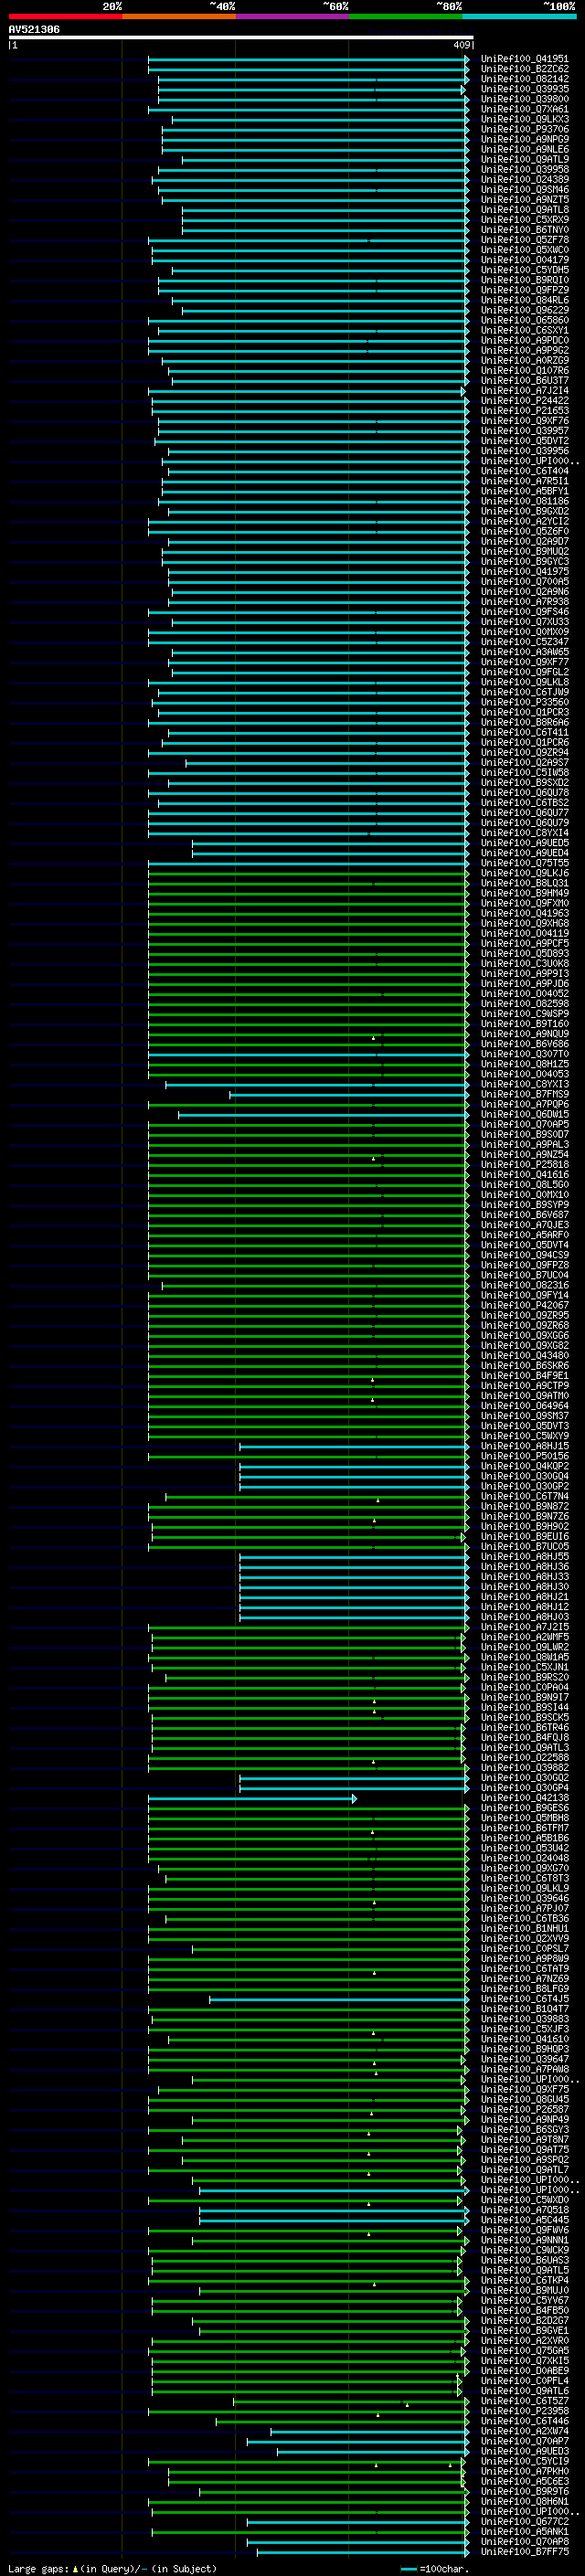Select hit label UniRef100_A7R5I1

[524, 481]
